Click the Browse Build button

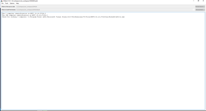coord(200,10)
